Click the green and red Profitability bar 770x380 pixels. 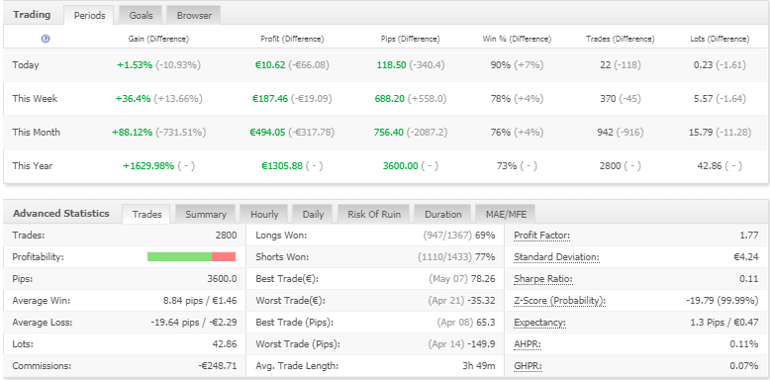[x=192, y=256]
